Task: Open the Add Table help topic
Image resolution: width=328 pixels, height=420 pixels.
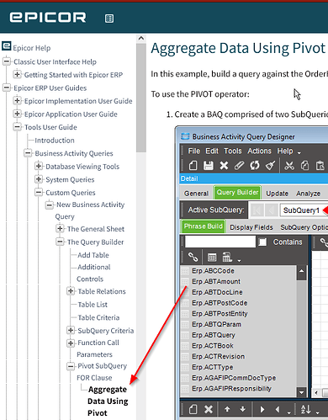Action: [93, 255]
